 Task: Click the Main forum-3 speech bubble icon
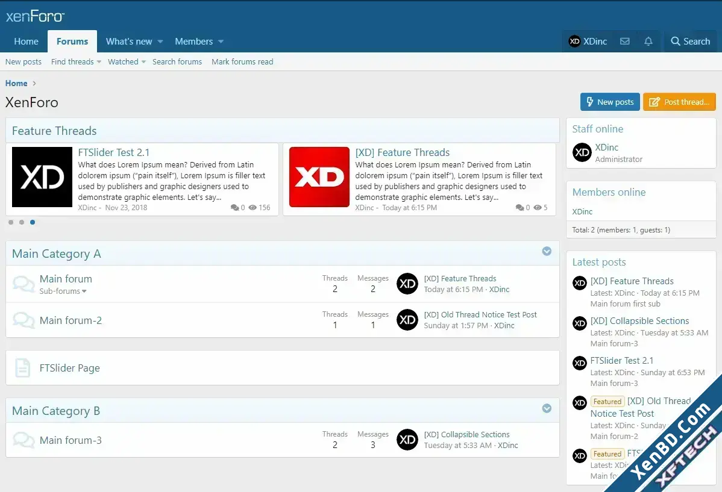24,440
